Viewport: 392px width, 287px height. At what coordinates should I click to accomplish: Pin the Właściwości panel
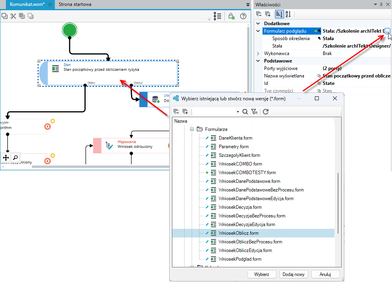381,4
